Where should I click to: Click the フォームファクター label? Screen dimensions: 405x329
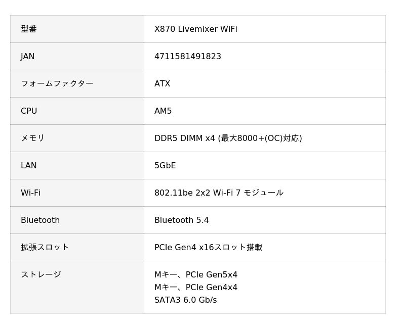pos(57,84)
